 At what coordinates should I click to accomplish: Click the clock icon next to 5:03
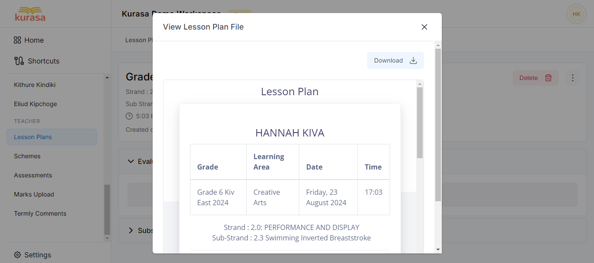point(130,116)
